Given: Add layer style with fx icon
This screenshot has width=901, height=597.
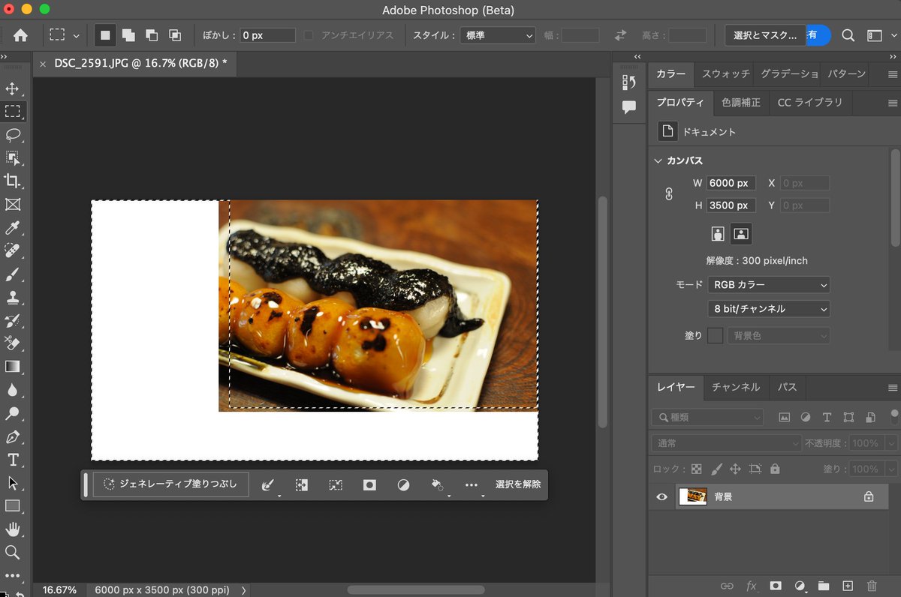Looking at the screenshot, I should tap(751, 586).
